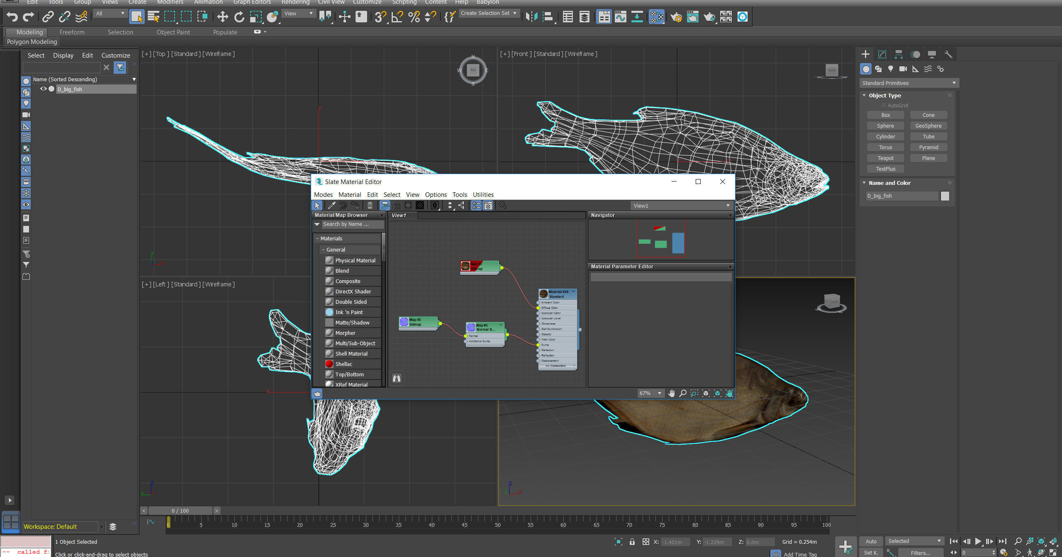Screen dimensions: 1062x557
Task: Select the Lights category bulb icon
Action: click(x=891, y=69)
